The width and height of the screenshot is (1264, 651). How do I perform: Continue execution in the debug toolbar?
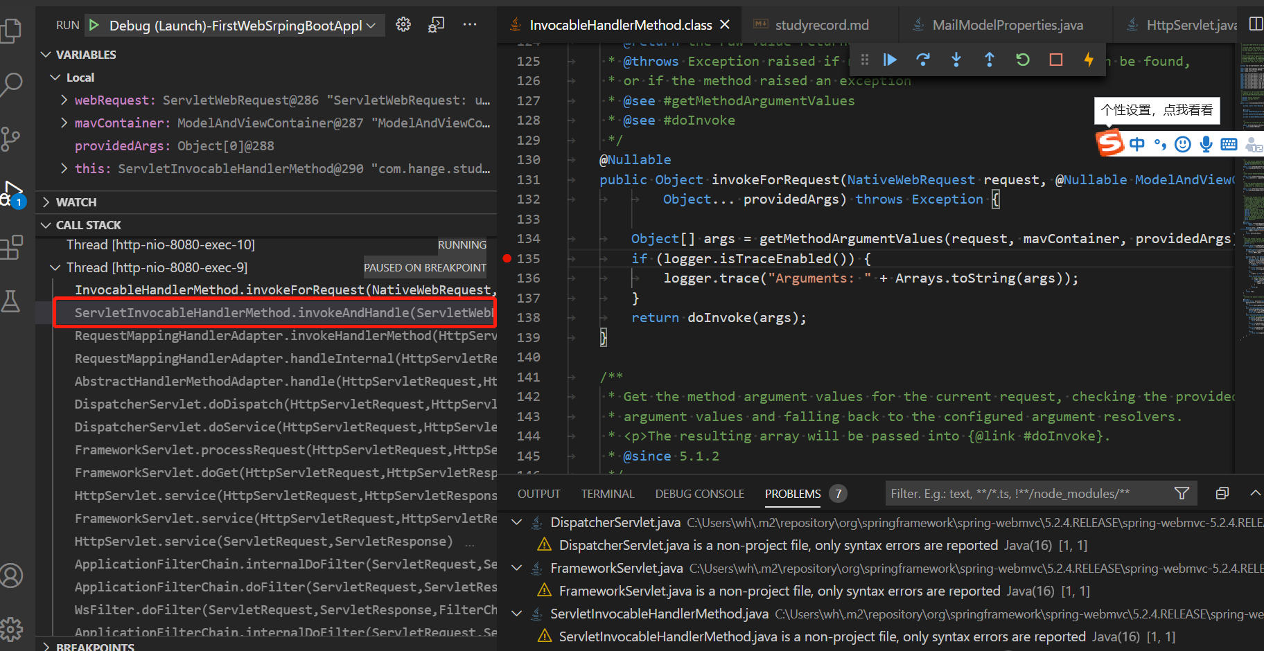pyautogui.click(x=890, y=60)
